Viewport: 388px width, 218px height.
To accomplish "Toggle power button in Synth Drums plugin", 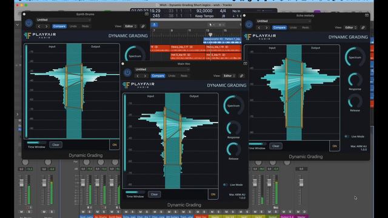I will tap(28, 23).
